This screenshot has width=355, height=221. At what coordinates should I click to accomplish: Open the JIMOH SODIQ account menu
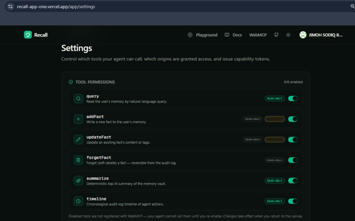321,35
